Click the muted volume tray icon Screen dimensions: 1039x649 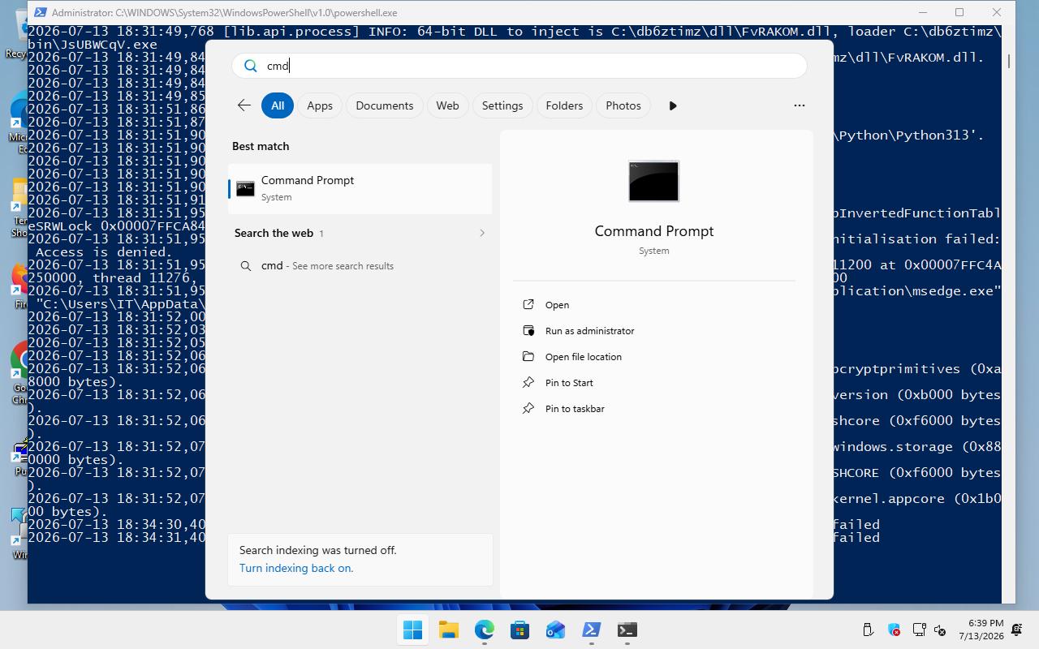coord(940,630)
